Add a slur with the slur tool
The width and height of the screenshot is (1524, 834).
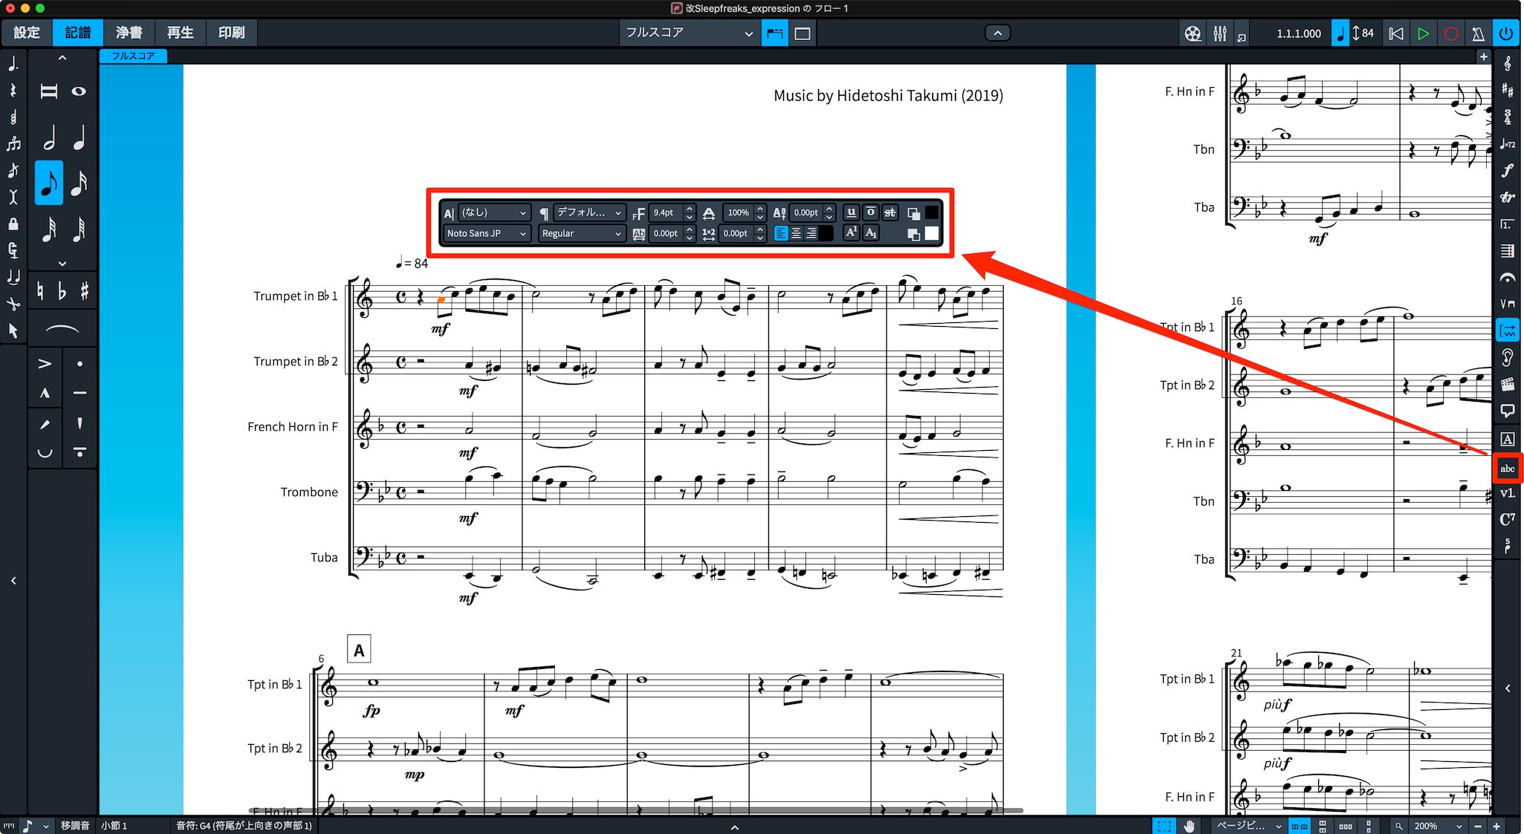[62, 329]
